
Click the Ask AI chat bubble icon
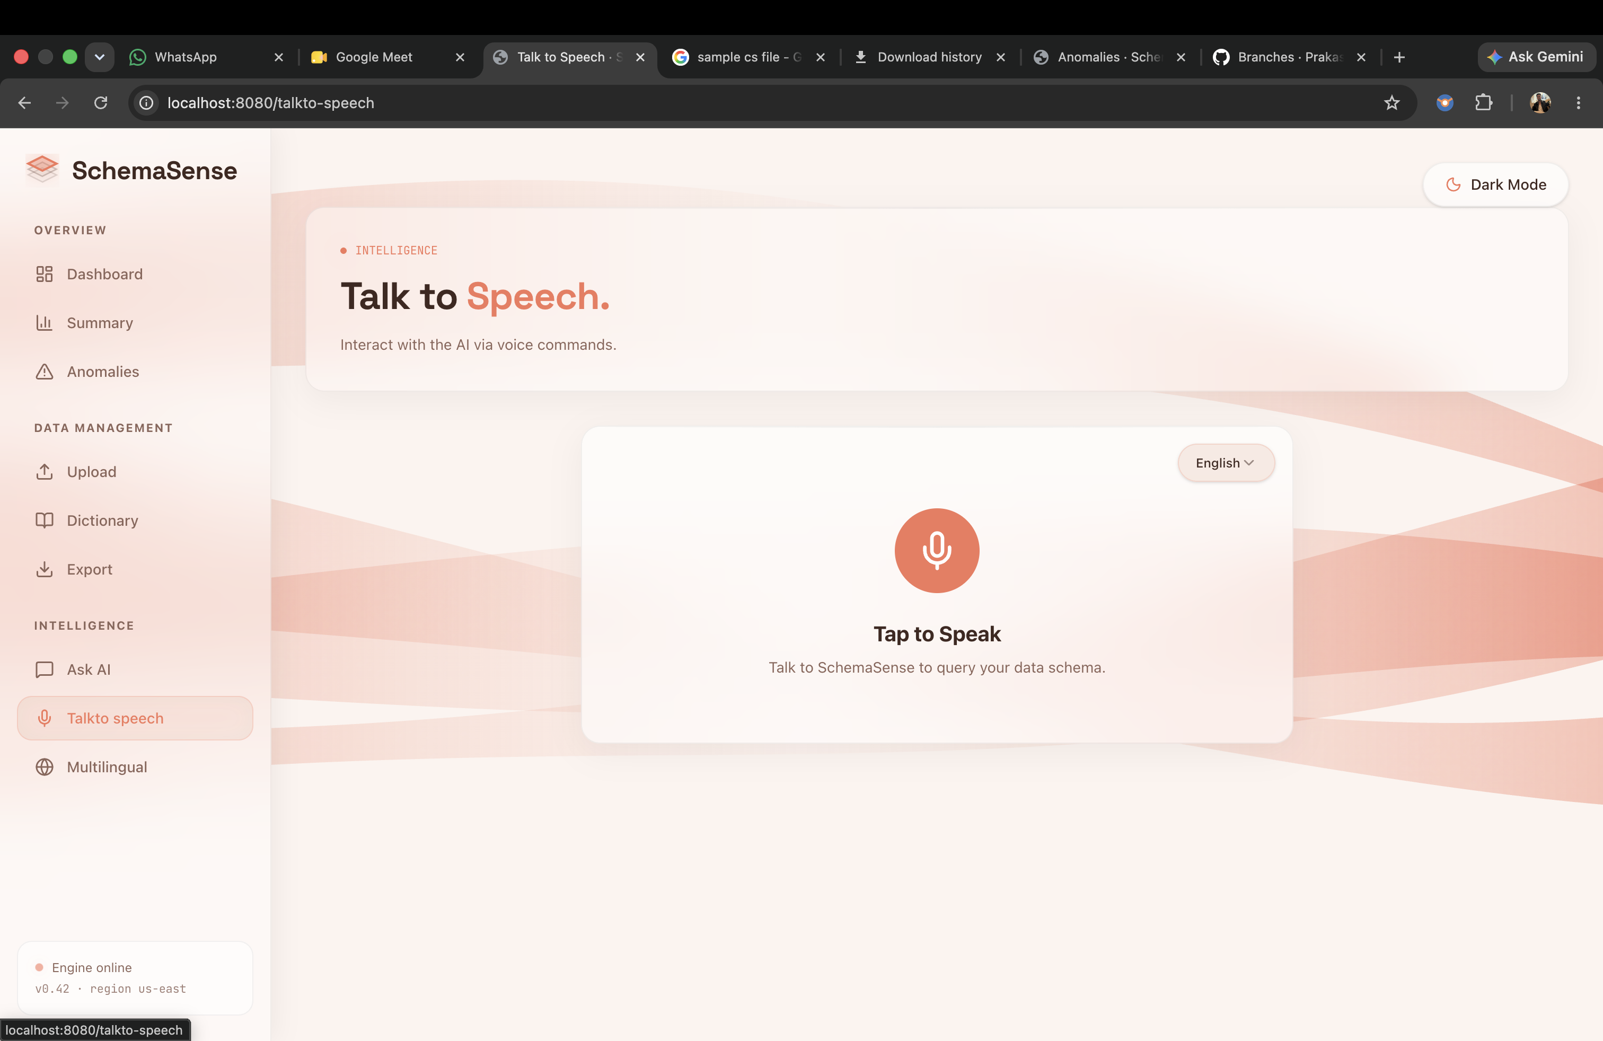click(x=45, y=669)
